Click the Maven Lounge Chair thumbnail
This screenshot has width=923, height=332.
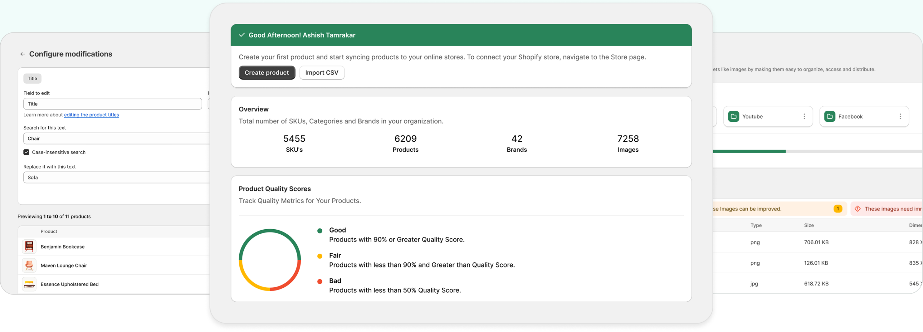pyautogui.click(x=29, y=265)
